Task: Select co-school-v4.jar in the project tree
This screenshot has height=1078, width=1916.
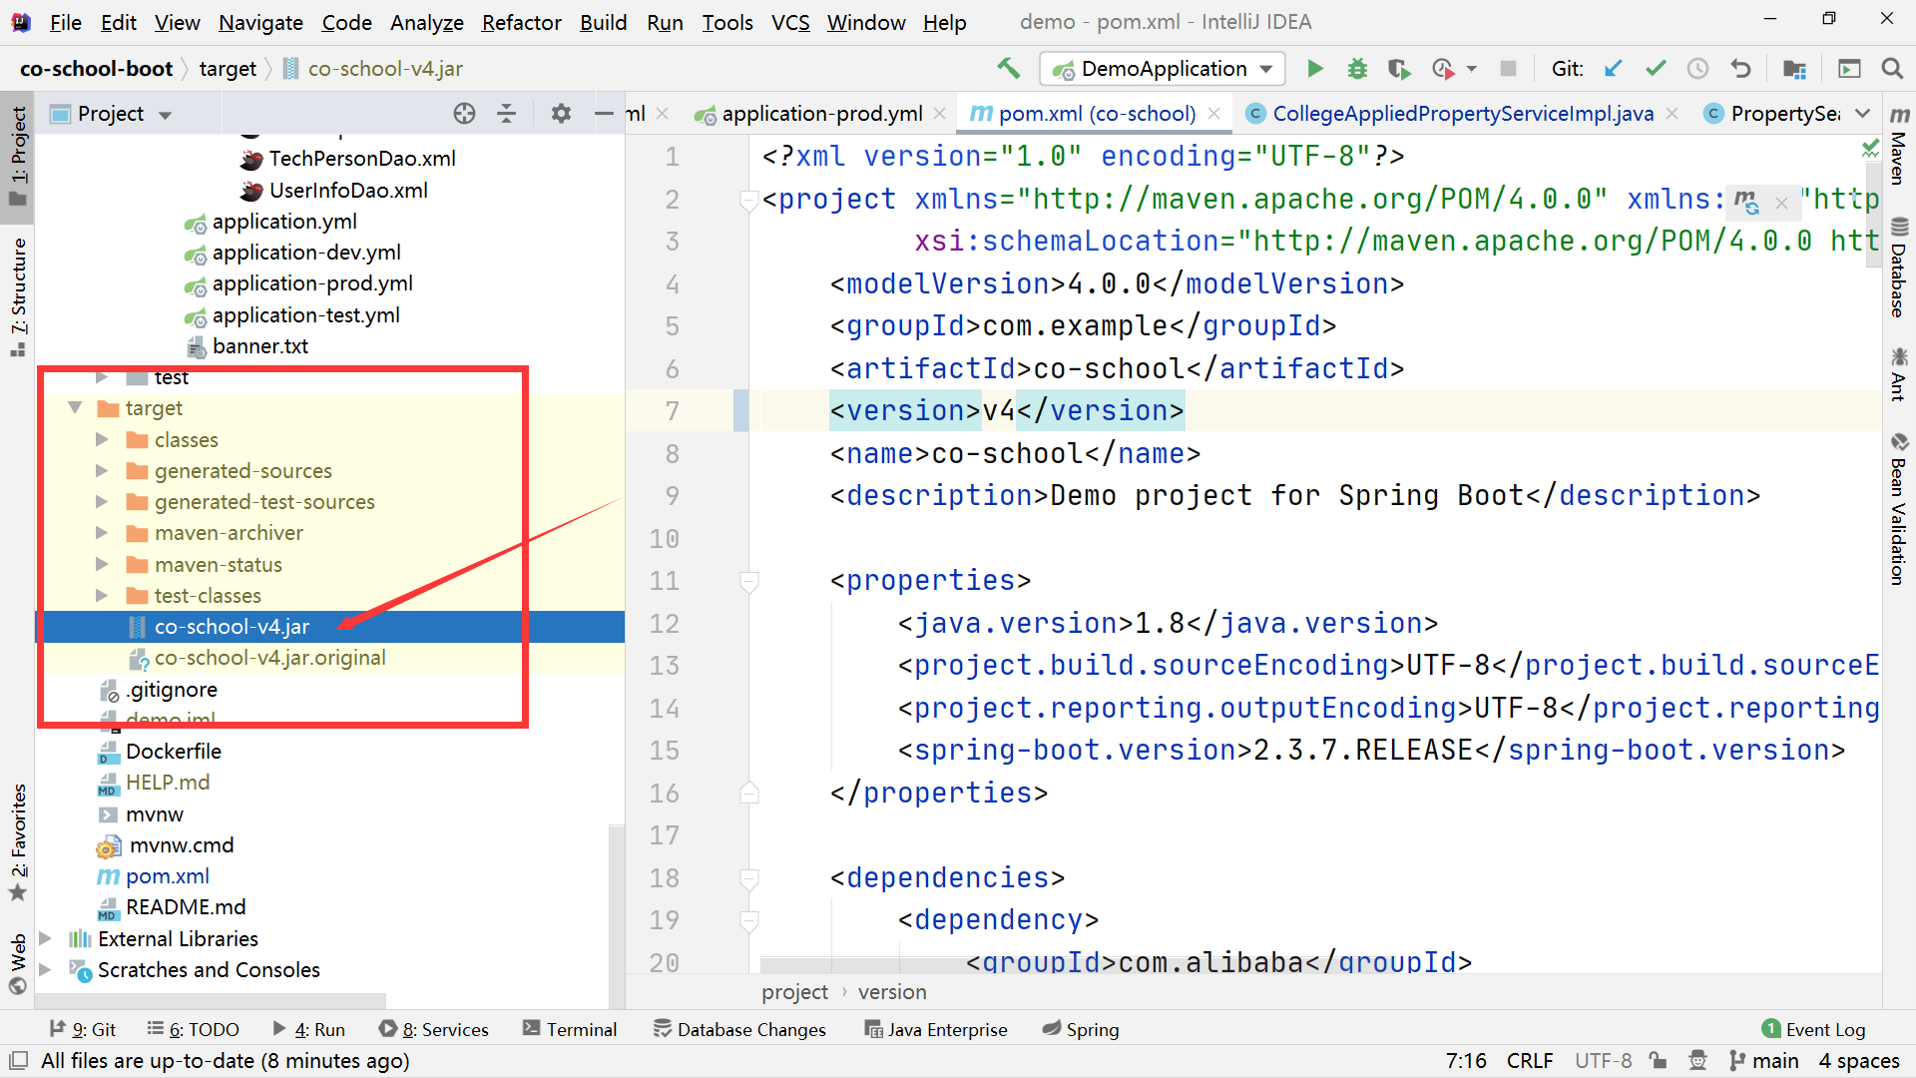Action: click(x=232, y=626)
